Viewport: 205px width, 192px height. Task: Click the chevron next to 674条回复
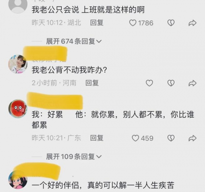coord(99,42)
